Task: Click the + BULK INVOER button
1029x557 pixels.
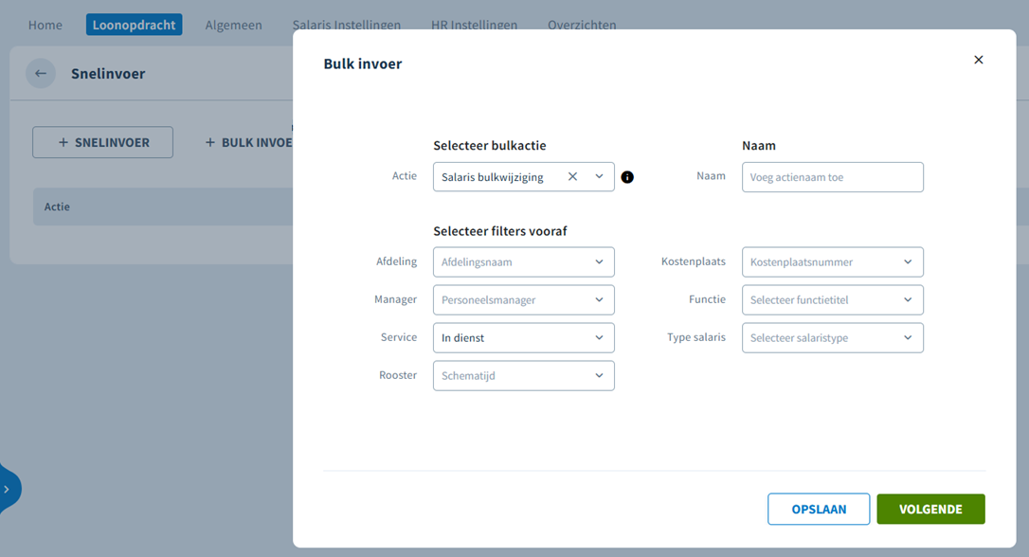Action: pyautogui.click(x=248, y=142)
